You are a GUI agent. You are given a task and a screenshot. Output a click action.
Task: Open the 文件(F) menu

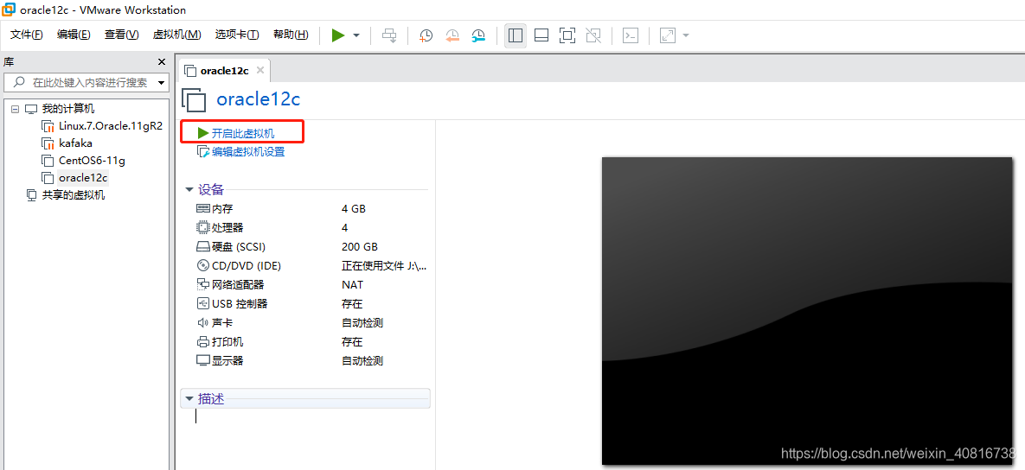(x=27, y=35)
